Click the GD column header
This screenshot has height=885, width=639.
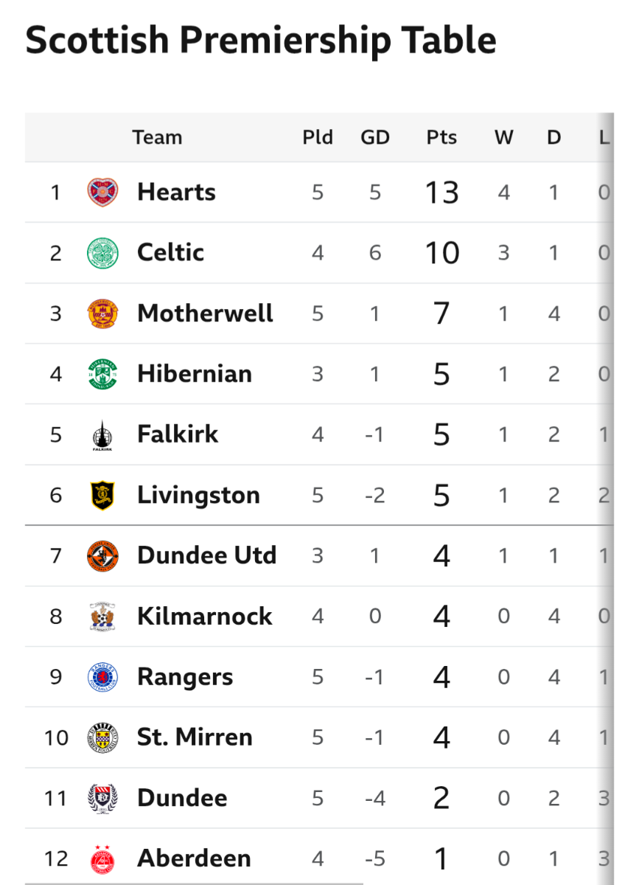(375, 137)
